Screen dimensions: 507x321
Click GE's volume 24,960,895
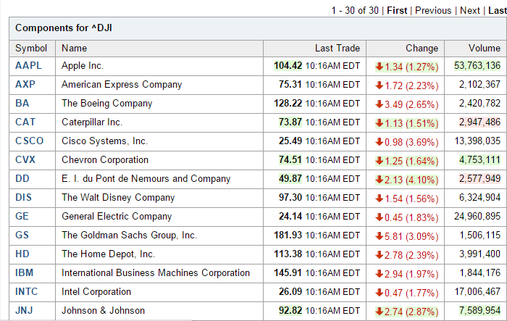tap(477, 216)
